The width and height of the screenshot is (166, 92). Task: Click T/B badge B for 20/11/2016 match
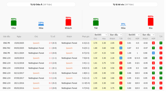[121, 83]
